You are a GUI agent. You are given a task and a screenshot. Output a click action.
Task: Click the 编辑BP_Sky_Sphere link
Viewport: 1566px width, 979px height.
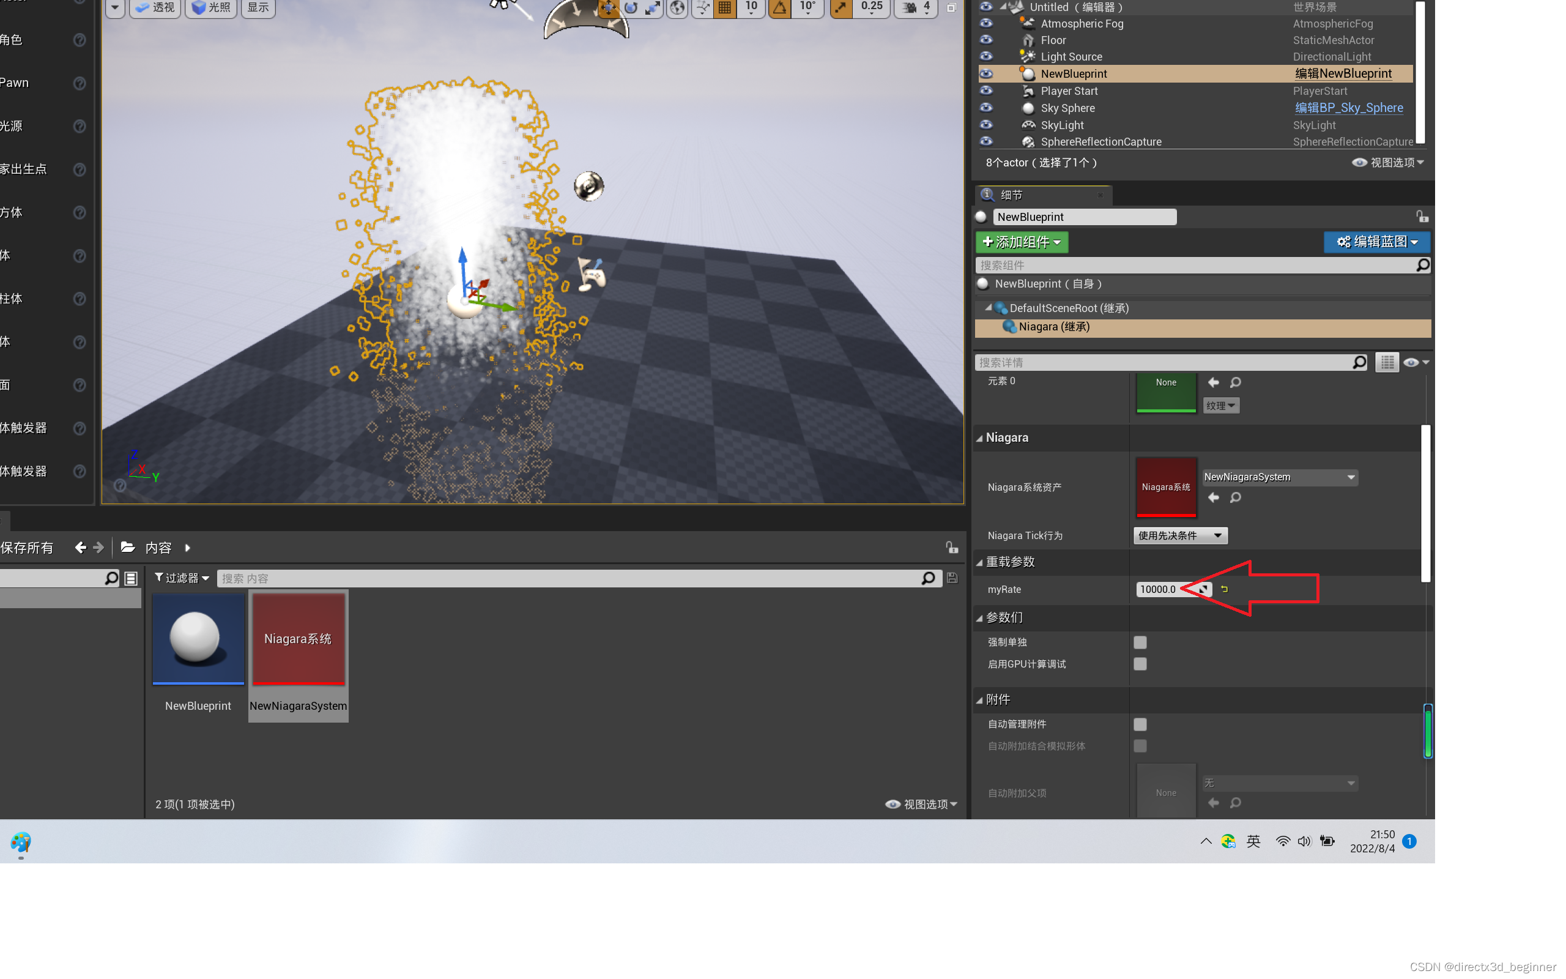1349,108
